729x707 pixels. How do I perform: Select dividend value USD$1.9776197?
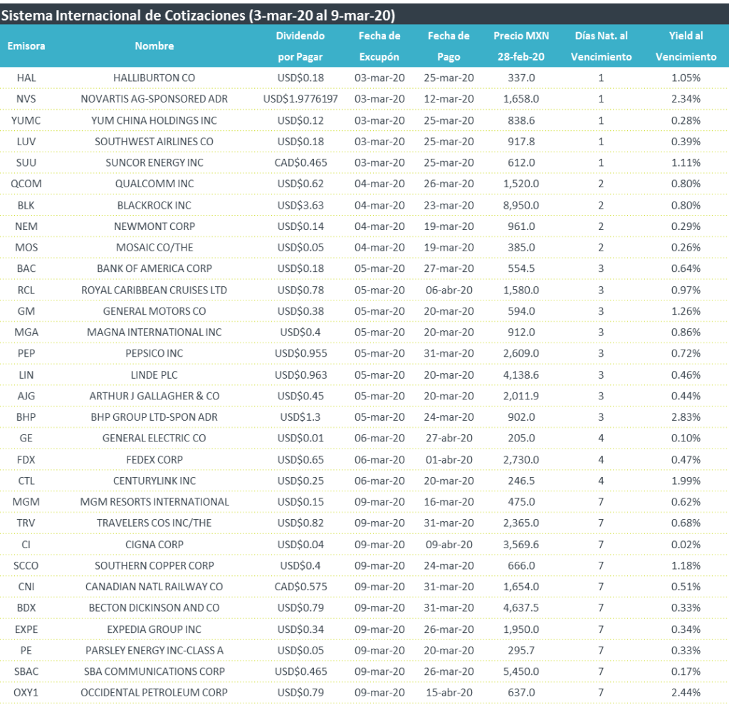tap(300, 99)
